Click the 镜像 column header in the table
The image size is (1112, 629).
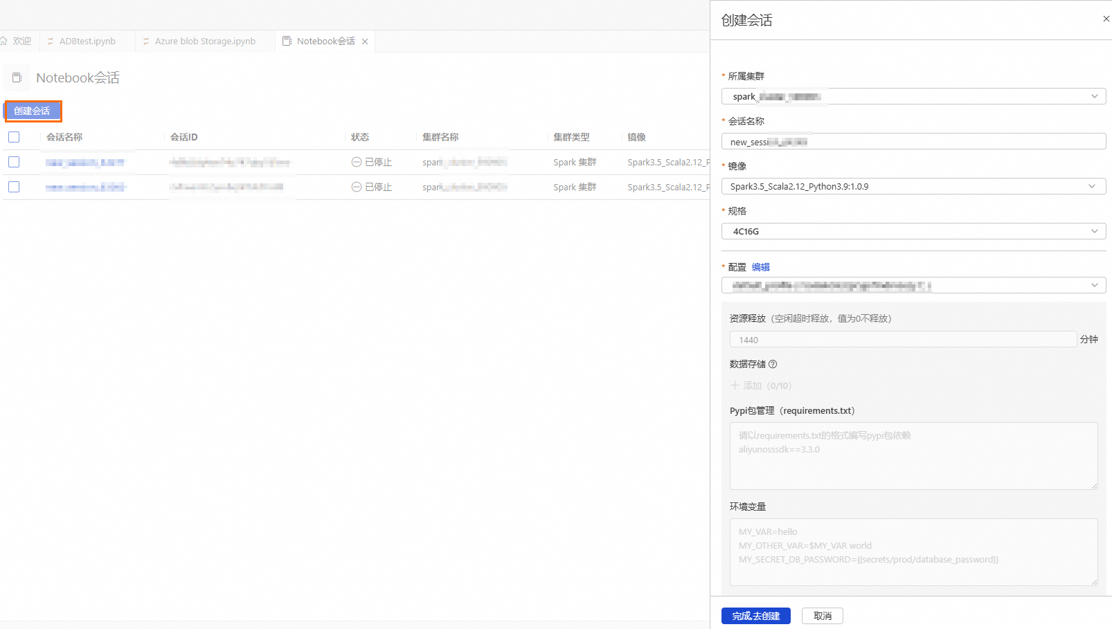(x=636, y=137)
